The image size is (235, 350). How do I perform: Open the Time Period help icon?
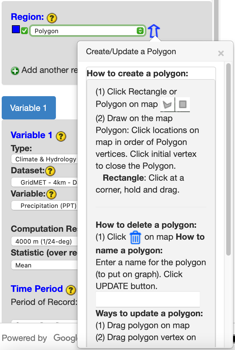click(71, 290)
